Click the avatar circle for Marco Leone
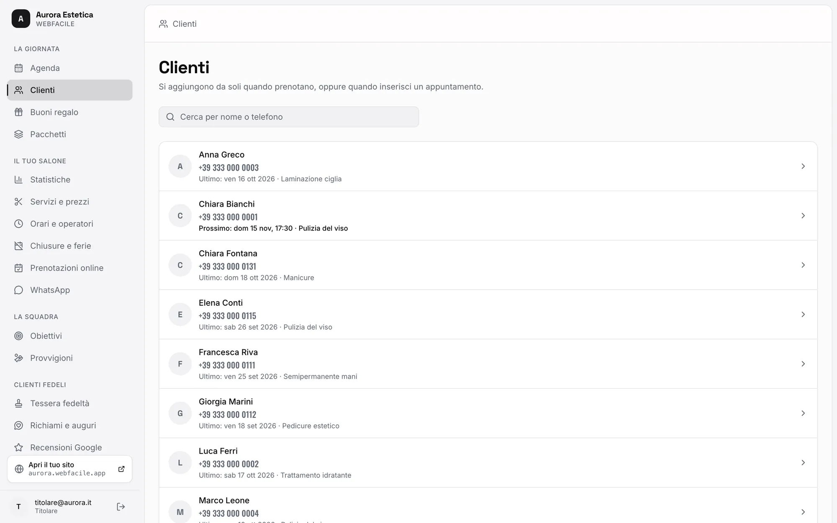 (x=180, y=512)
